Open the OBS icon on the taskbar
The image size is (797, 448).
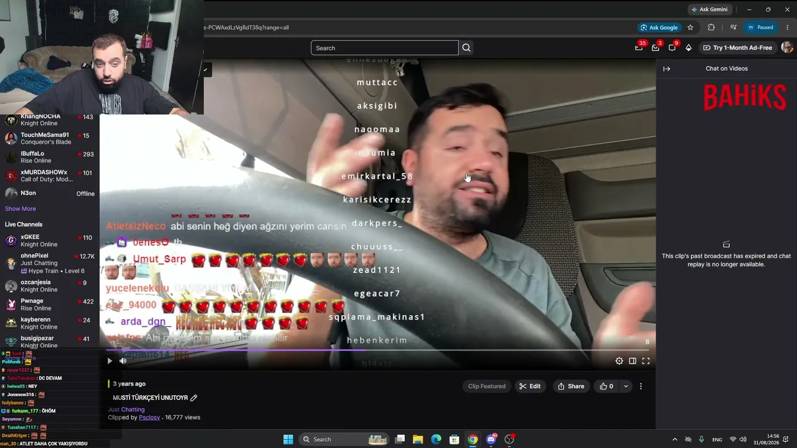point(509,439)
